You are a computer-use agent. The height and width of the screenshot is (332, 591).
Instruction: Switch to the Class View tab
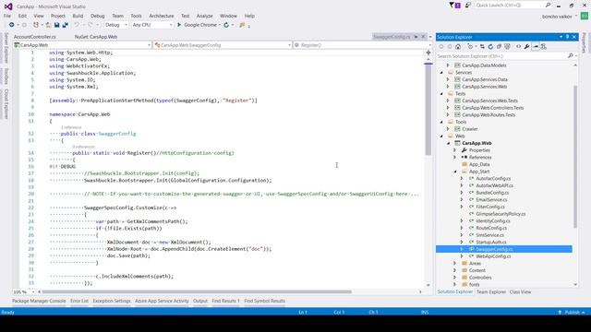tap(520, 292)
